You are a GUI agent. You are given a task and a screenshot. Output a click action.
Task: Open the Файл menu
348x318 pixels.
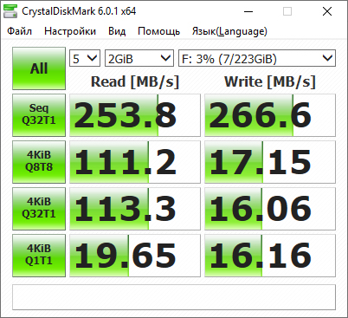tap(19, 31)
